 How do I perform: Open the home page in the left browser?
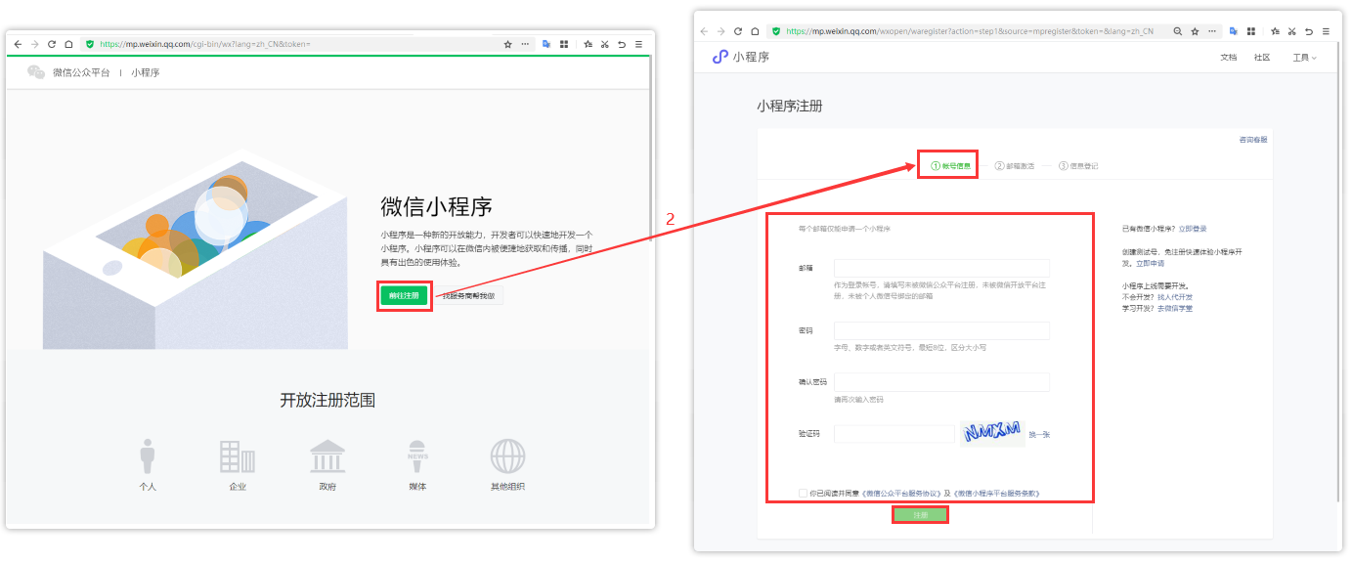tap(68, 44)
